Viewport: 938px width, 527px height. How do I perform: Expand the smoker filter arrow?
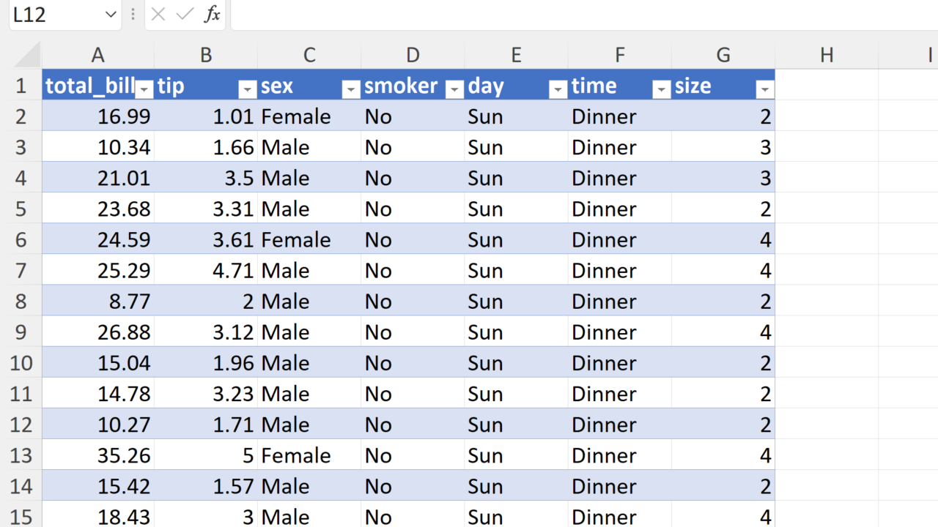[455, 89]
